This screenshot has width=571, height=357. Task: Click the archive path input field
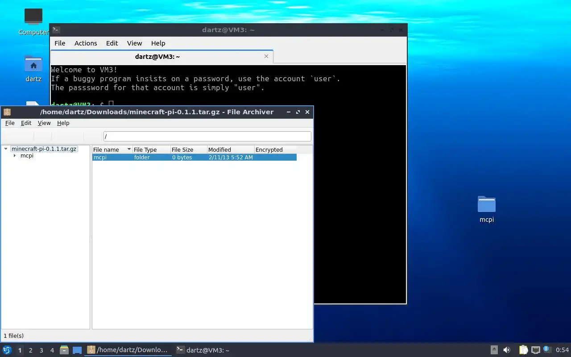pyautogui.click(x=207, y=137)
